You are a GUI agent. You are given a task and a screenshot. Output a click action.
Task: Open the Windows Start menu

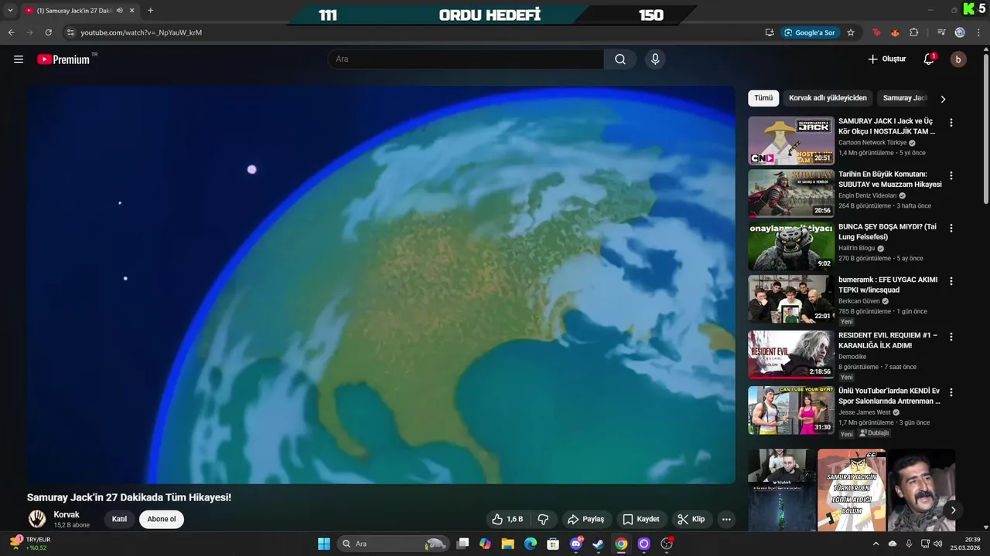(324, 544)
